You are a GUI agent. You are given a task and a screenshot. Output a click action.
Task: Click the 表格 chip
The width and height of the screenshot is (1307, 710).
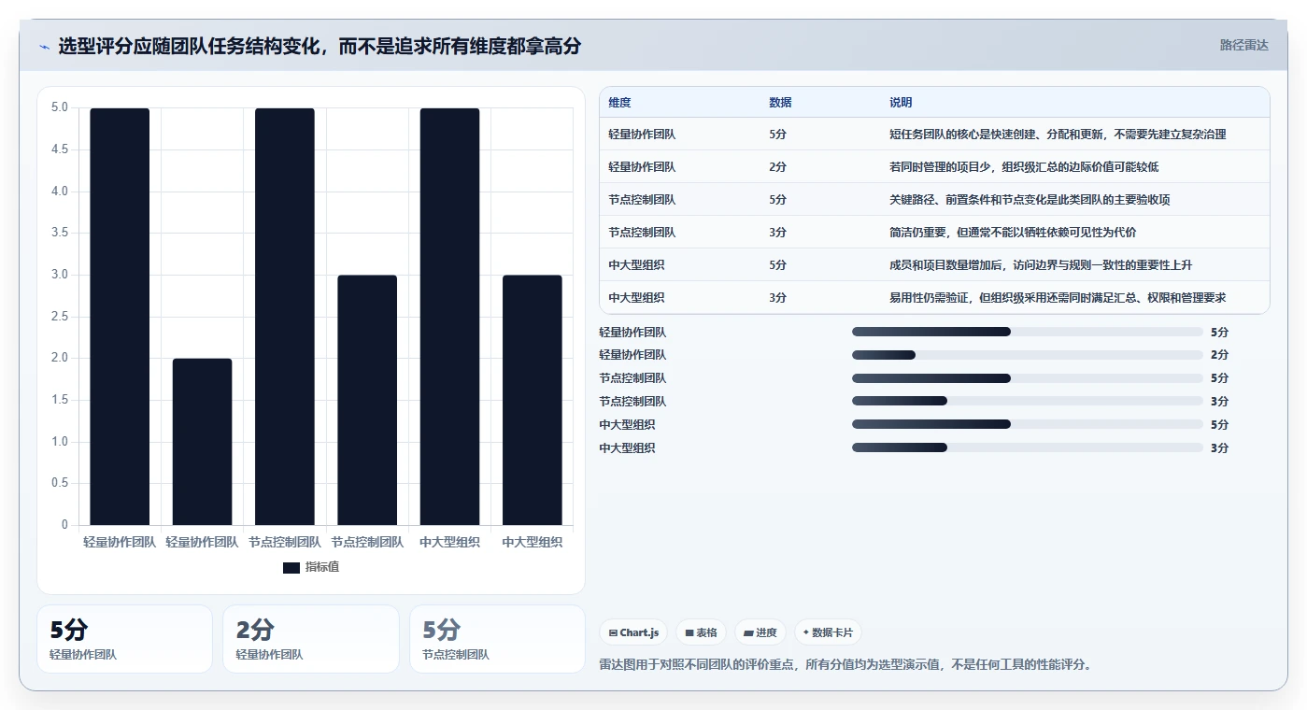click(x=701, y=632)
